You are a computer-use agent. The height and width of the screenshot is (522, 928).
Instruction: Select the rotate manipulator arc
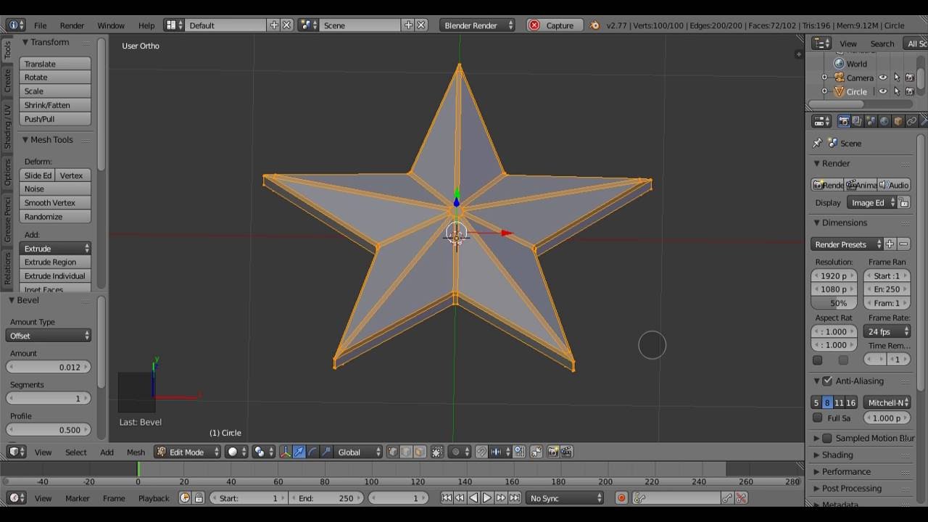click(312, 452)
